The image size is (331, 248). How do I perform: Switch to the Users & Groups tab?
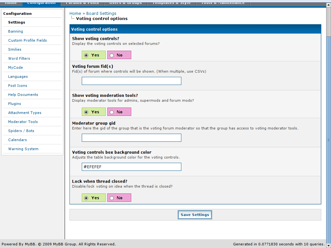[x=125, y=3]
